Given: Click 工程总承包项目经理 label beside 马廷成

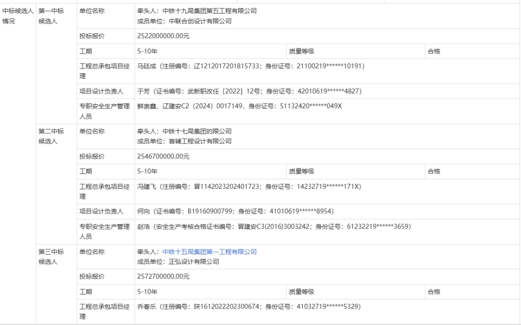Looking at the screenshot, I should [x=104, y=71].
